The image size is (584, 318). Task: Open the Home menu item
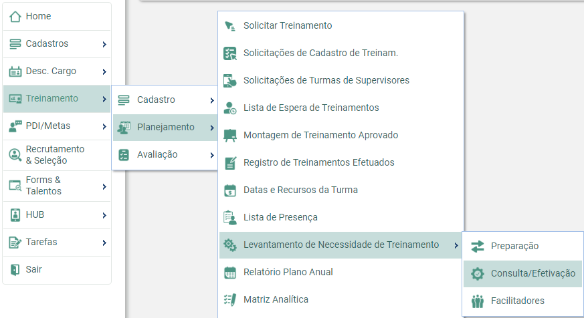click(57, 16)
